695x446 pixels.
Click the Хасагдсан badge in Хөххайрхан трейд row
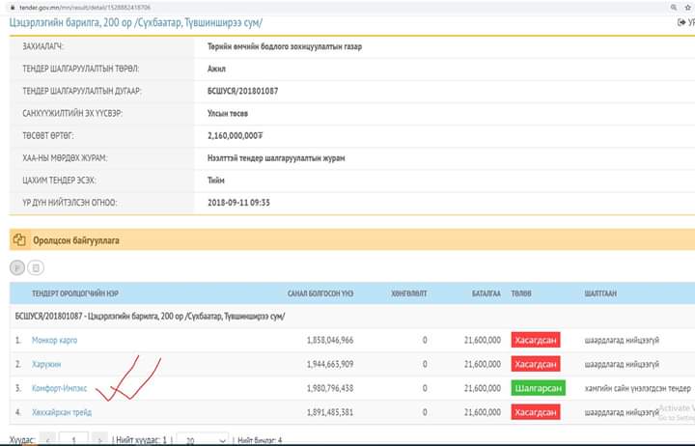536,412
